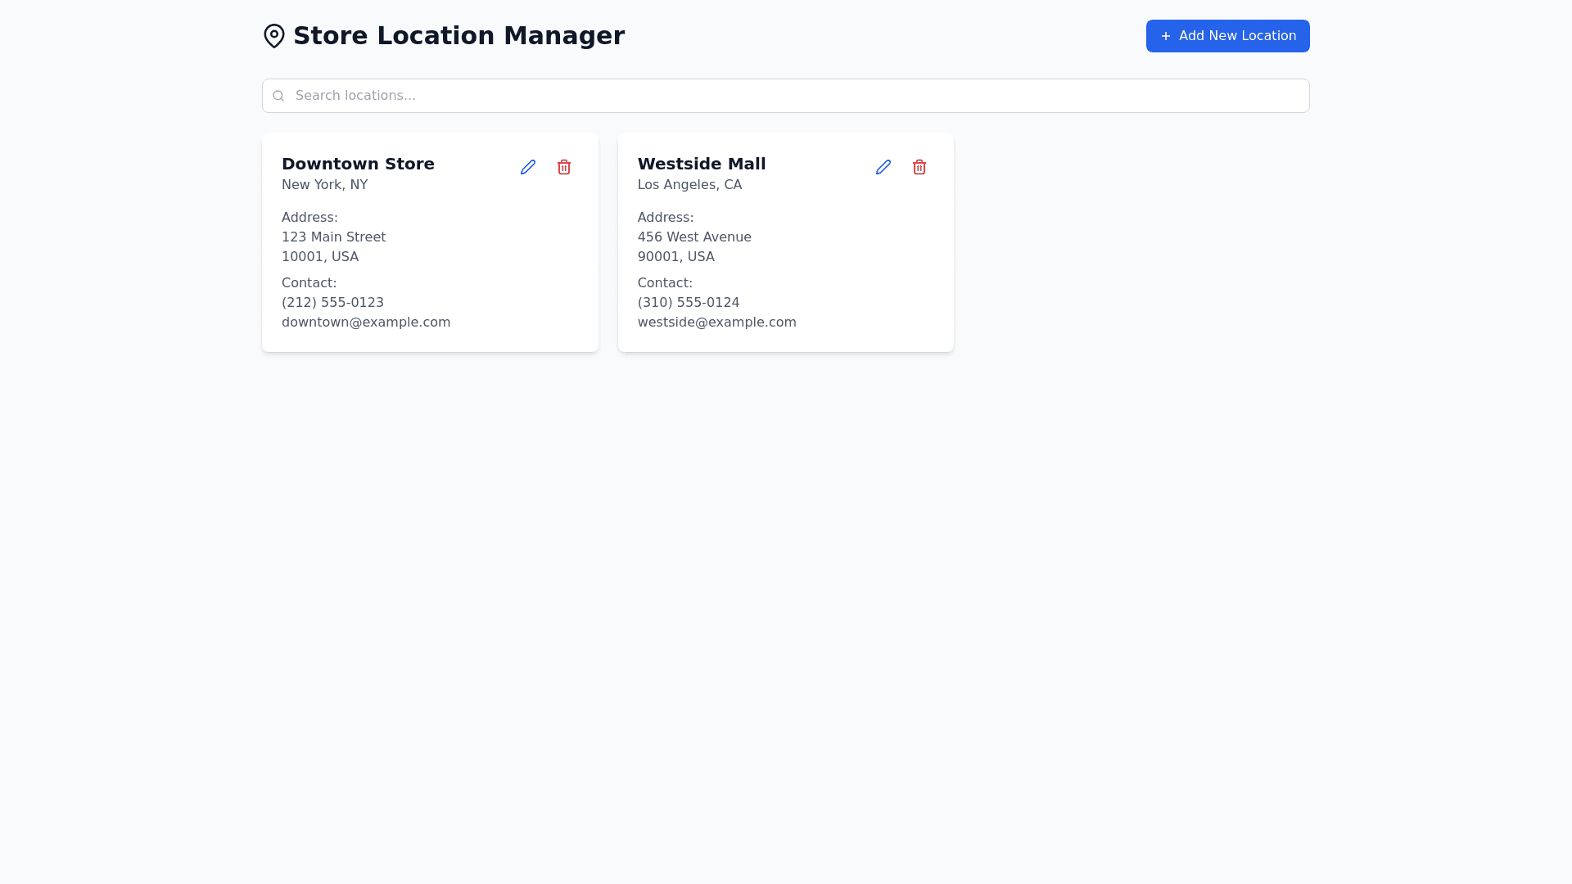The image size is (1572, 884).
Task: Click the westside@example.com email address
Action: point(716,322)
